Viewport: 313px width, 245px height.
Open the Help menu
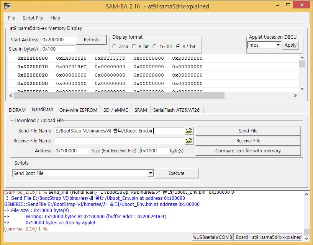point(55,18)
